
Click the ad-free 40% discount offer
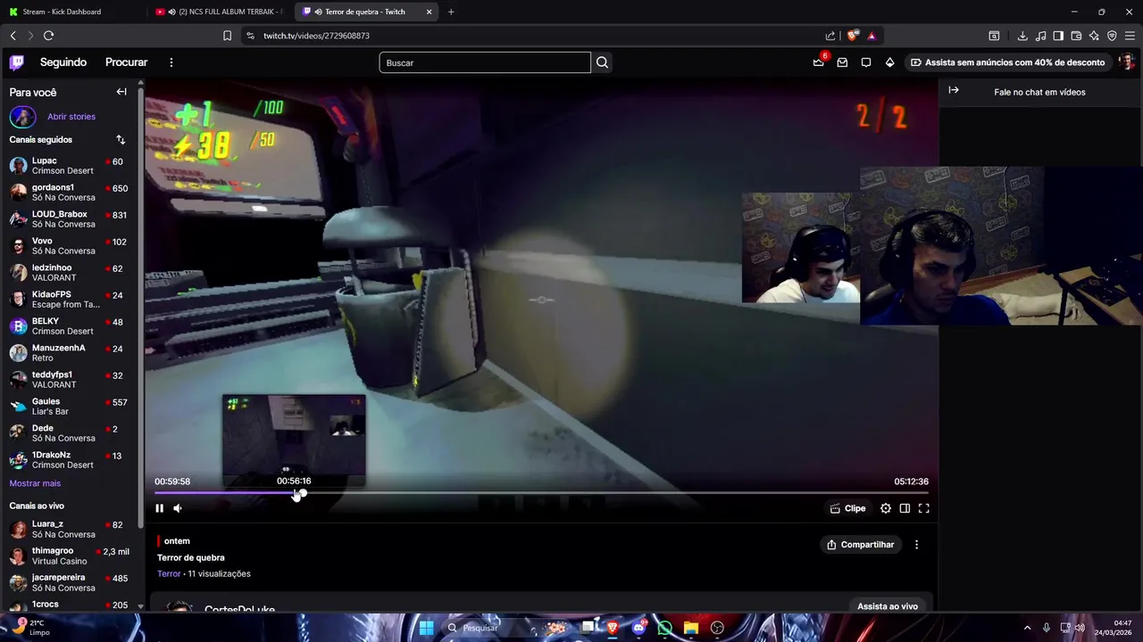pyautogui.click(x=1007, y=62)
